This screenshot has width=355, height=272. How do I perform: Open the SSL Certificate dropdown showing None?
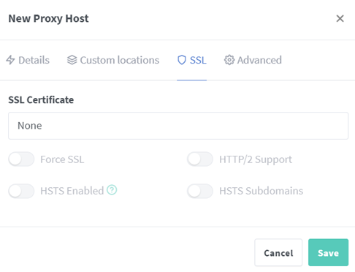pos(178,126)
